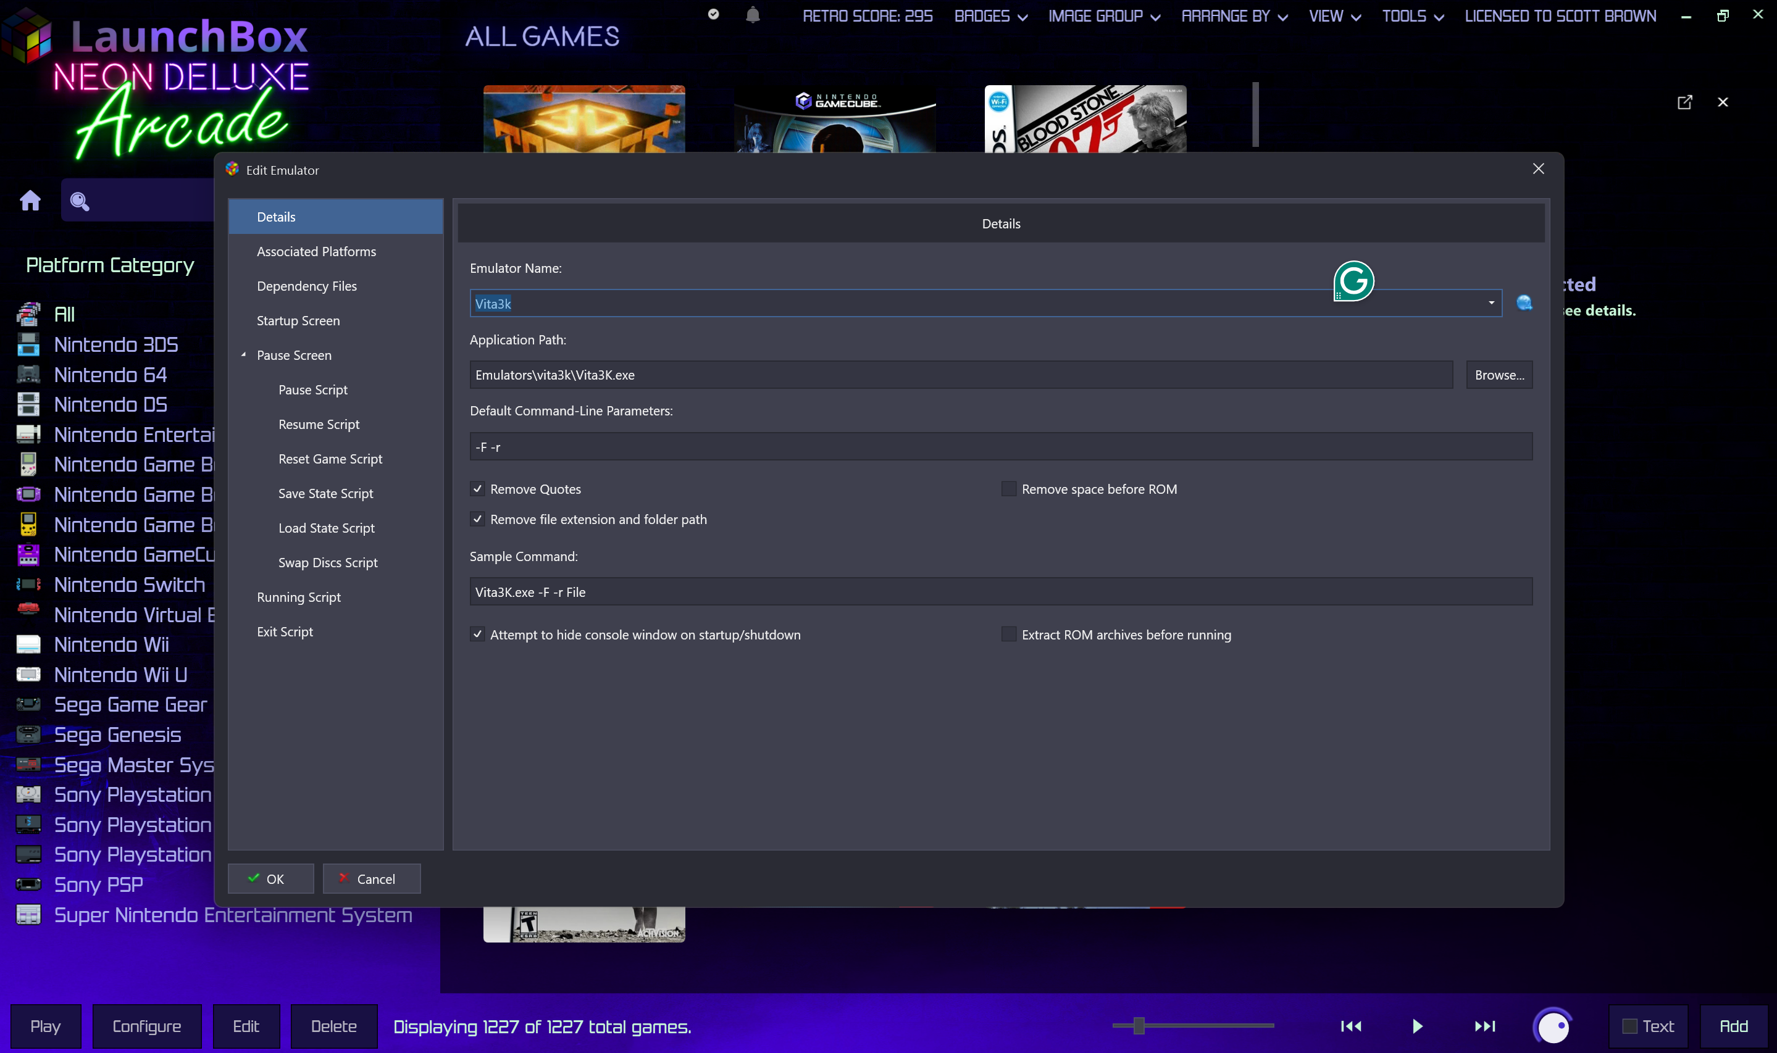
Task: Close the Edit Emulator dialog
Action: pos(1538,169)
